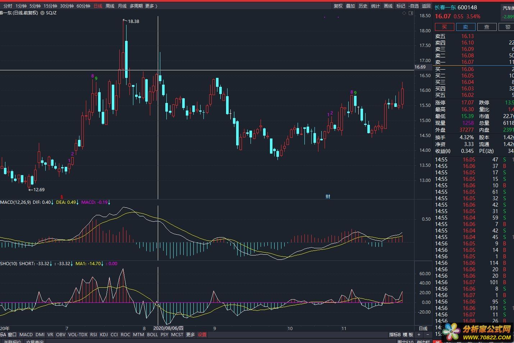Click the 返回 back button
Viewport: 514px width, 343px height.
tap(426, 6)
